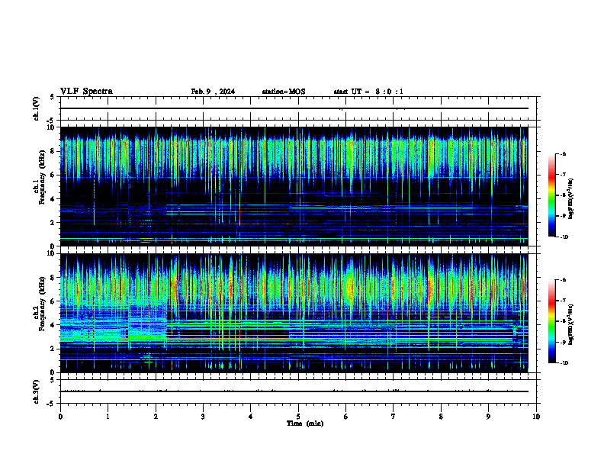
Task: Click the "Time (min)" axis label
Action: (x=305, y=424)
